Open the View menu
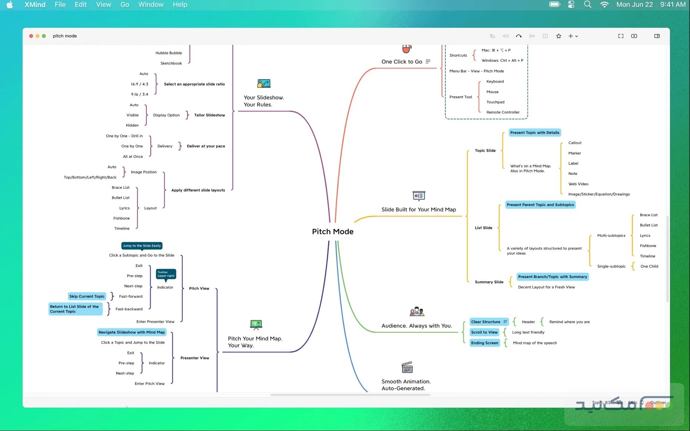The width and height of the screenshot is (690, 431). coord(103,4)
